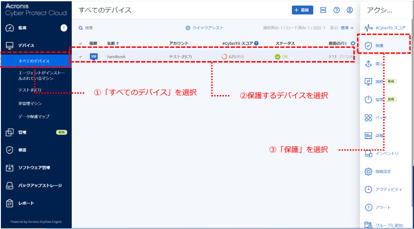
Task: Open table column settings gear icon
Action: (x=353, y=44)
